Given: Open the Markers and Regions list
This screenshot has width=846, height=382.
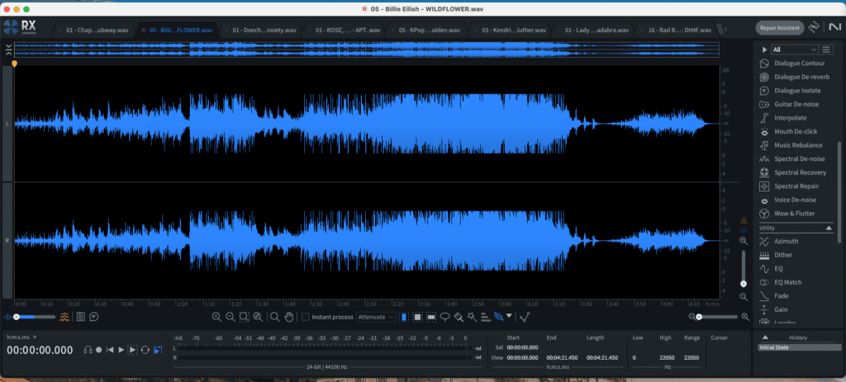Looking at the screenshot, I should pos(80,317).
